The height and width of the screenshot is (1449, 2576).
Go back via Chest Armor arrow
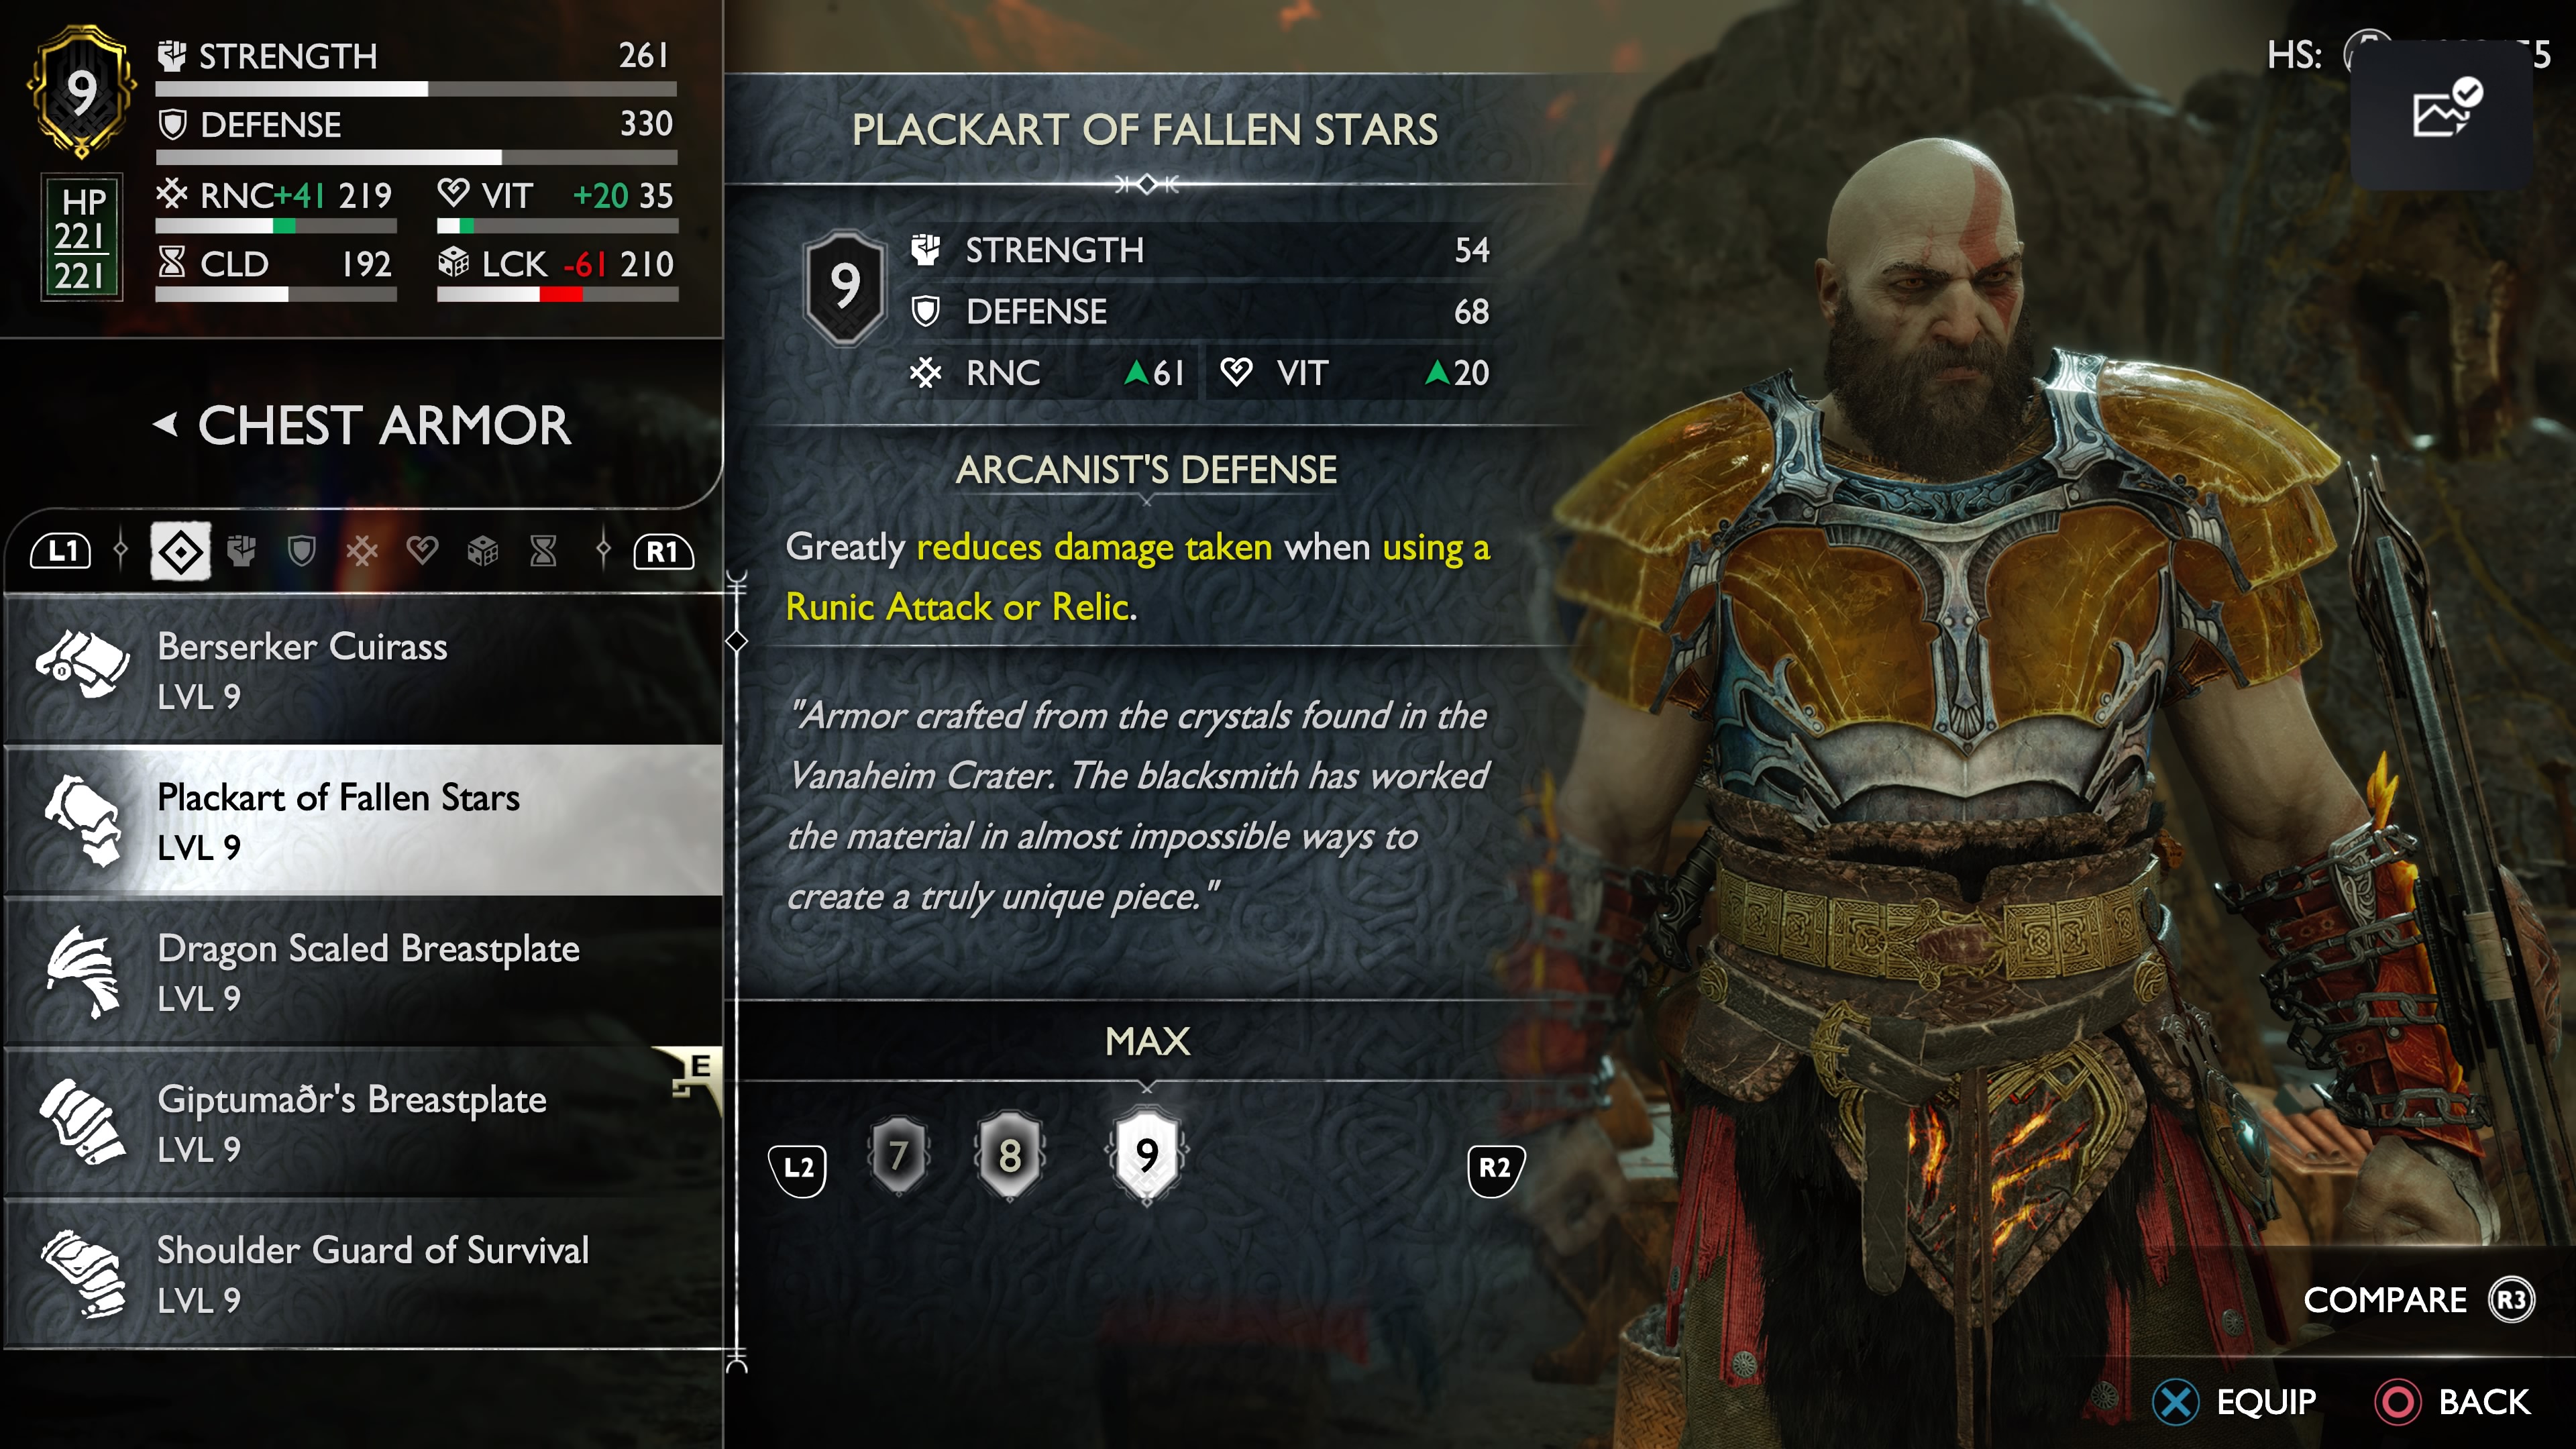(x=166, y=425)
